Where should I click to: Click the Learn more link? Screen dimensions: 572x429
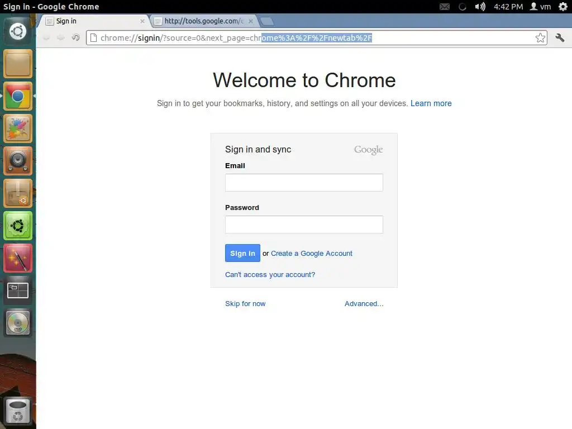(x=431, y=103)
